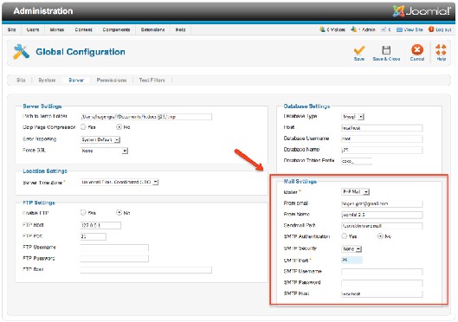This screenshot has height=322, width=458.
Task: Open the Components menu
Action: [116, 29]
